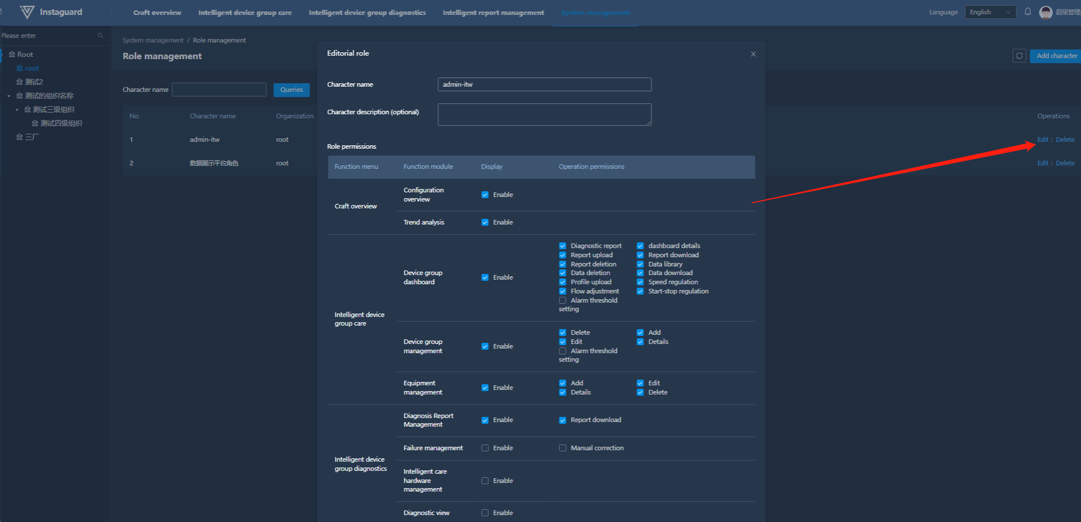Switch to Intelligent report management tab
Viewport: 1081px width, 522px height.
(493, 13)
